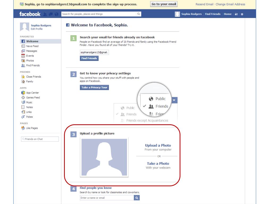
Task: Click the Photos sidebar icon
Action: click(x=23, y=61)
